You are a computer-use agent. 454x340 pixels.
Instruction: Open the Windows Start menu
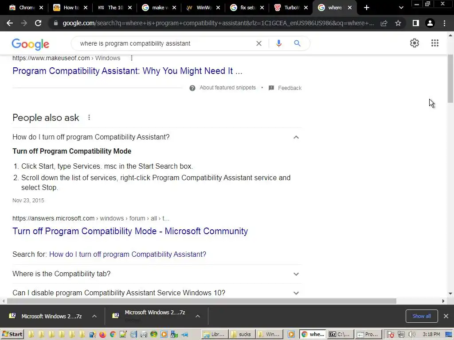[x=12, y=335]
